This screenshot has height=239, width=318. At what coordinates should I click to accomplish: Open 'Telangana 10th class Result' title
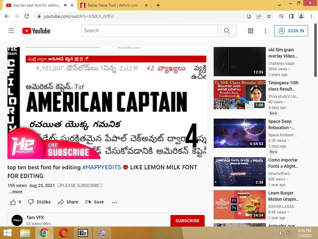point(283,86)
